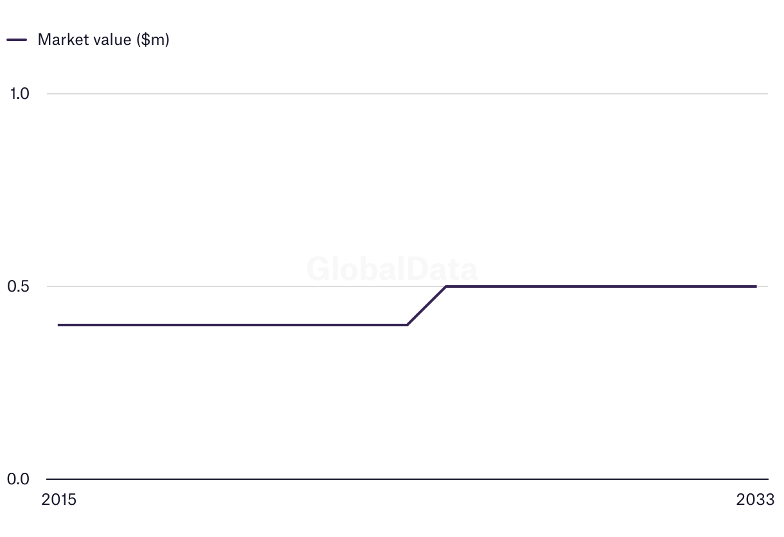Click the 2015 x-axis label
Viewport: 784px width, 537px height.
pyautogui.click(x=58, y=500)
